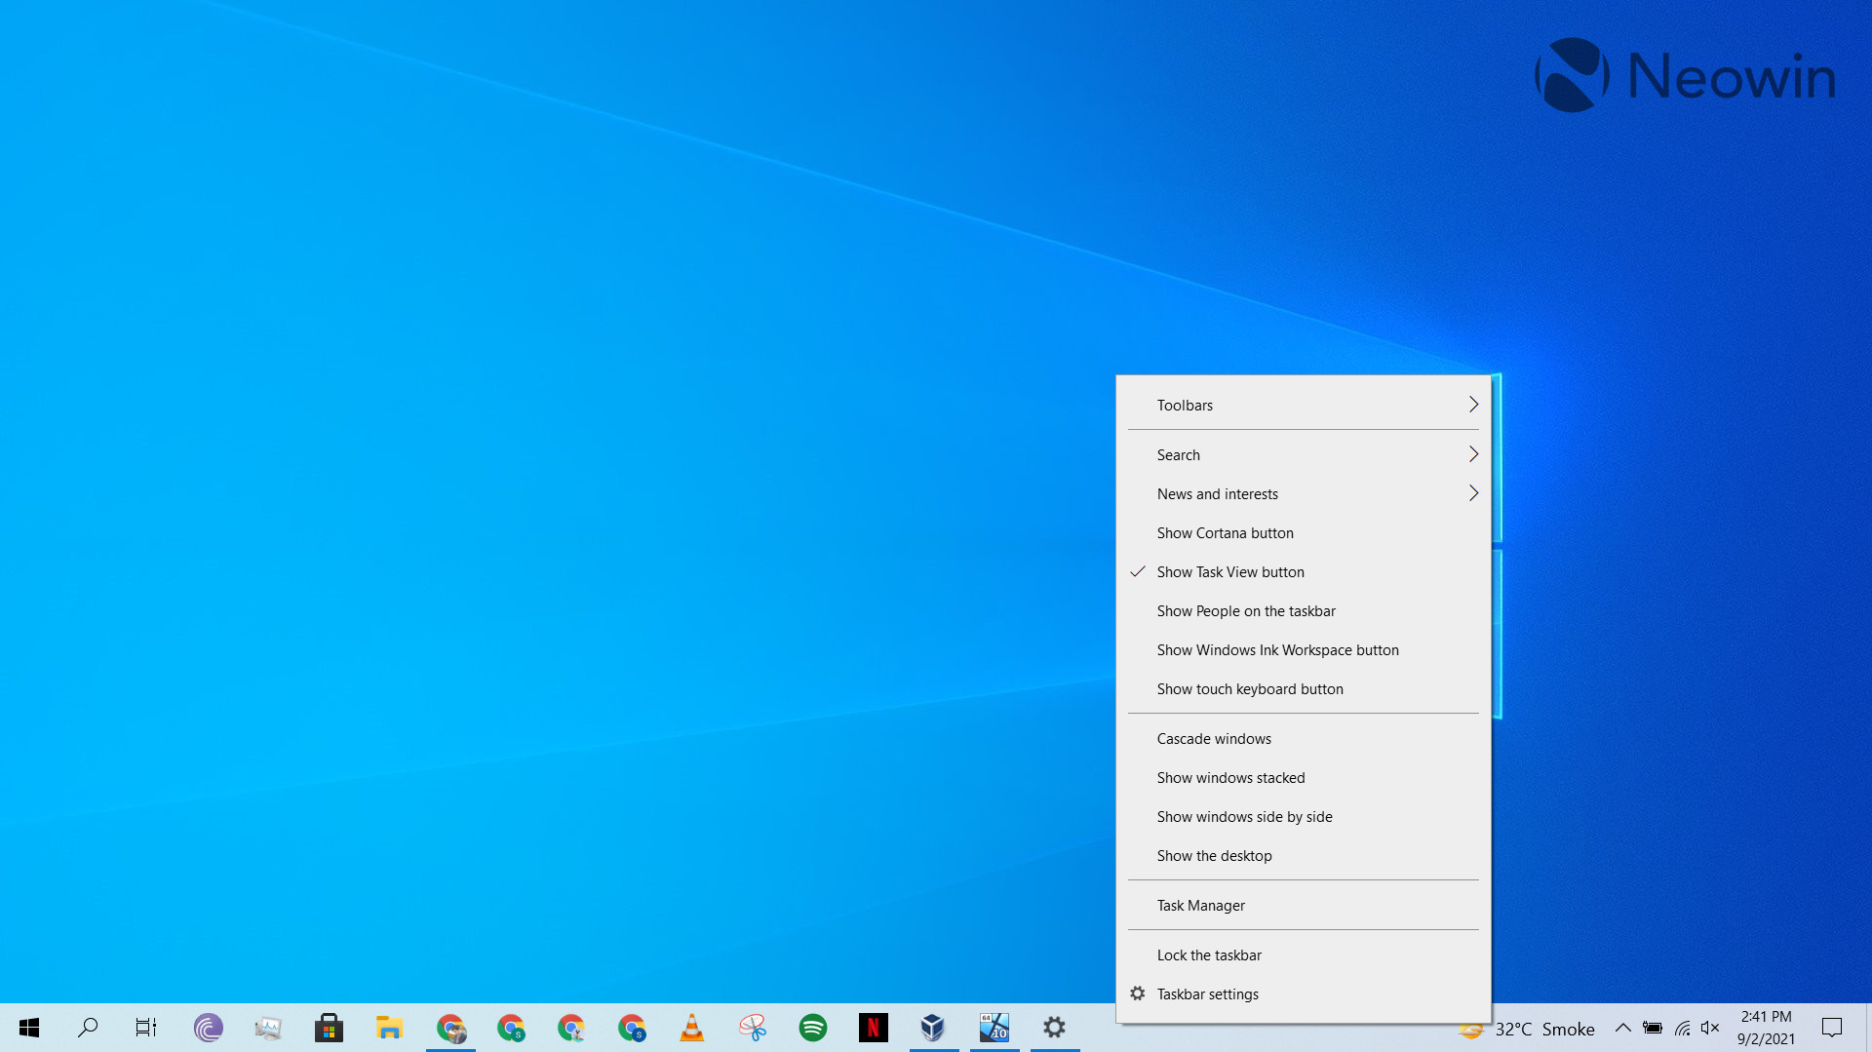This screenshot has height=1052, width=1872.
Task: Launch VLC media player from taskbar
Action: point(691,1028)
